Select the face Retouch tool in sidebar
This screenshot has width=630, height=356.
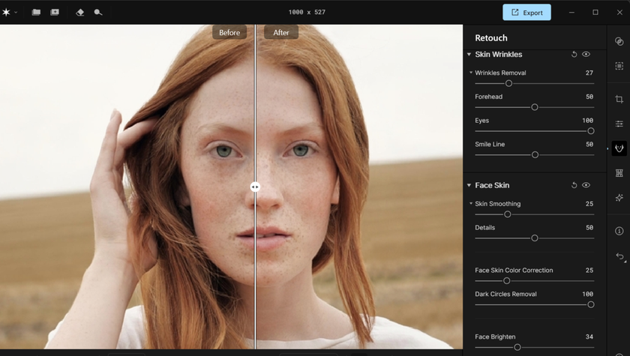tap(619, 148)
